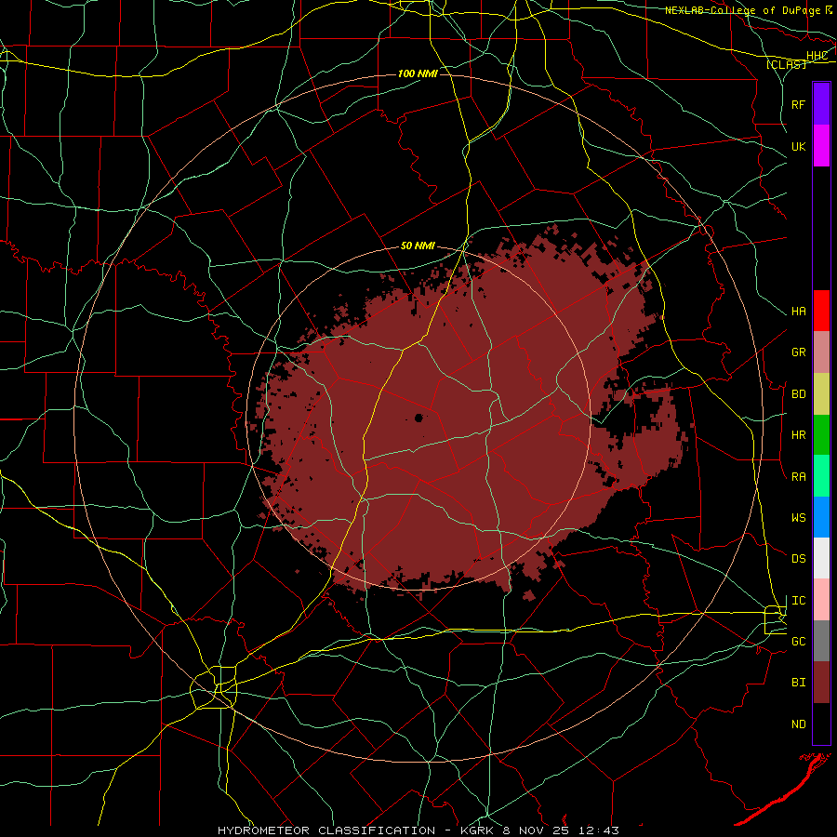Click the blue WS color swatch
This screenshot has height=837, width=837.
821,517
